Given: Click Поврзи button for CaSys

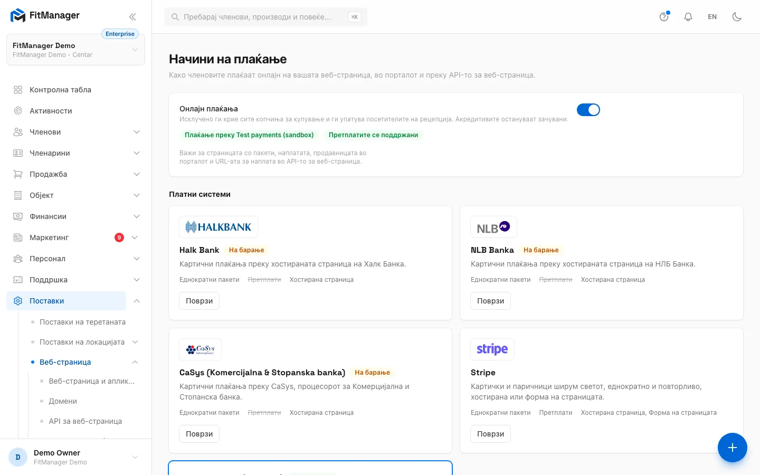Looking at the screenshot, I should 199,434.
